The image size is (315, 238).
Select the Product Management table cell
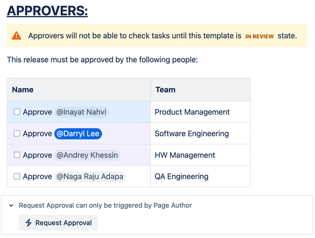[200, 112]
